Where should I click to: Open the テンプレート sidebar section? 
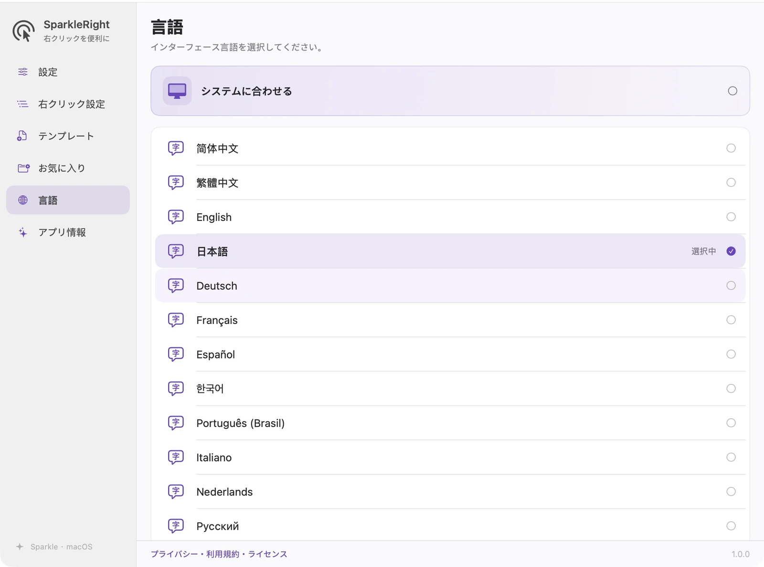pos(68,136)
